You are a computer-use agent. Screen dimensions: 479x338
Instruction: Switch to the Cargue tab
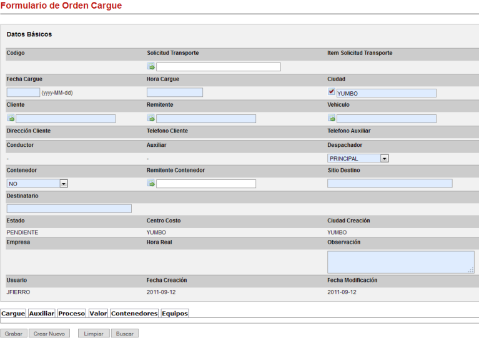(13, 314)
